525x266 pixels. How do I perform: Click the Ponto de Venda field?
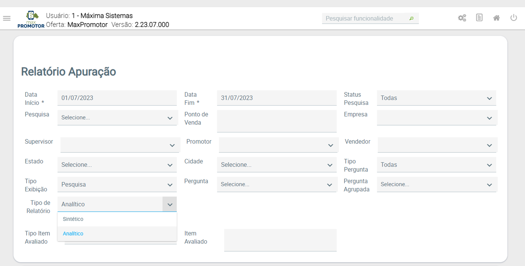277,121
